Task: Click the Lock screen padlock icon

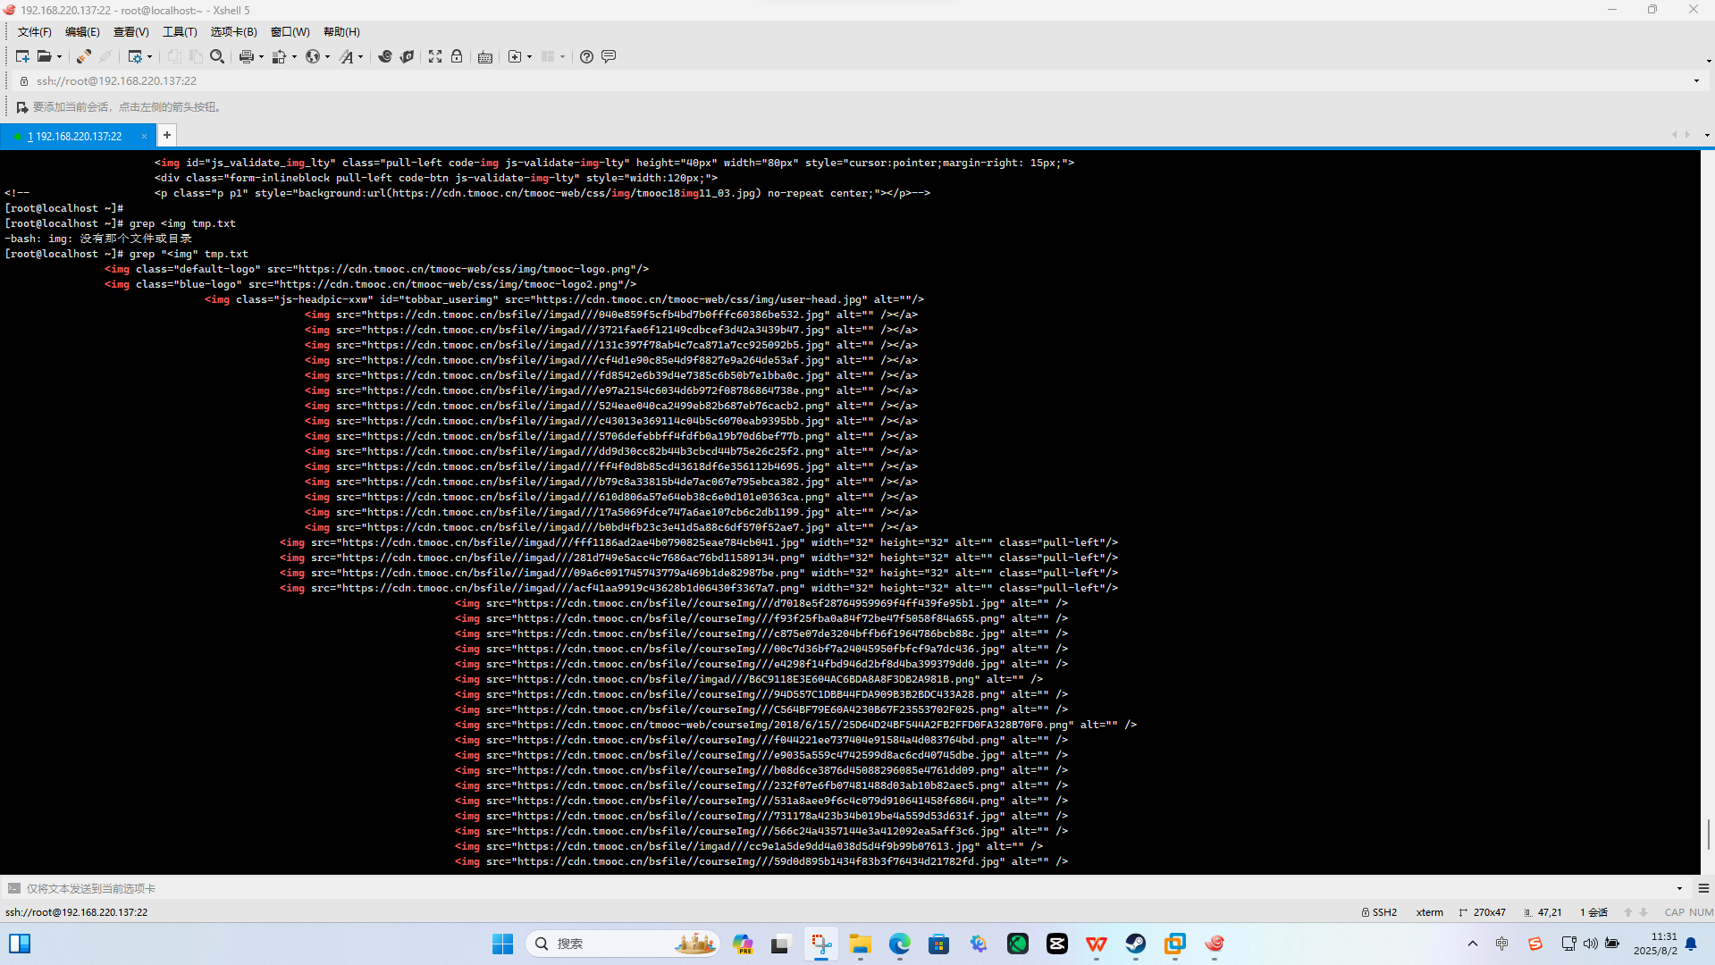Action: point(457,56)
